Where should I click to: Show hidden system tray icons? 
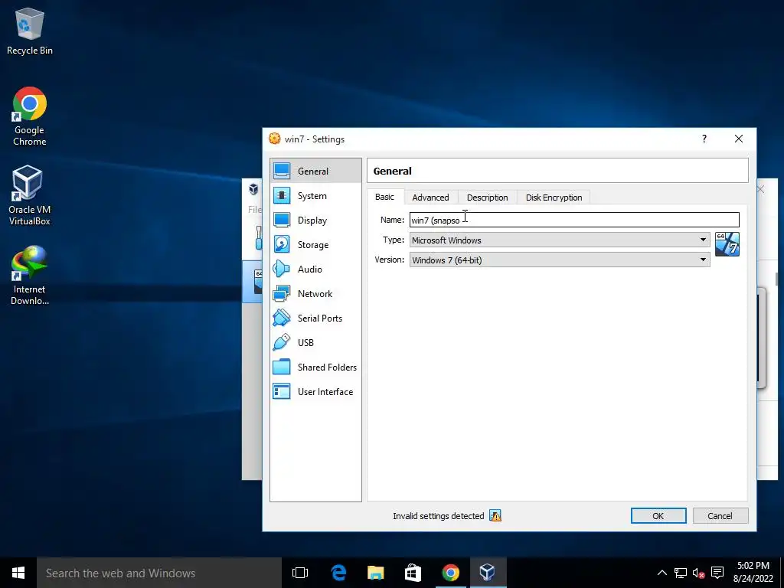(661, 573)
